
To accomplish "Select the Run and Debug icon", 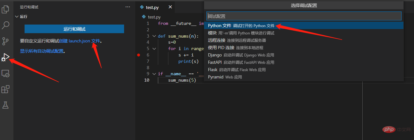I will [5, 57].
